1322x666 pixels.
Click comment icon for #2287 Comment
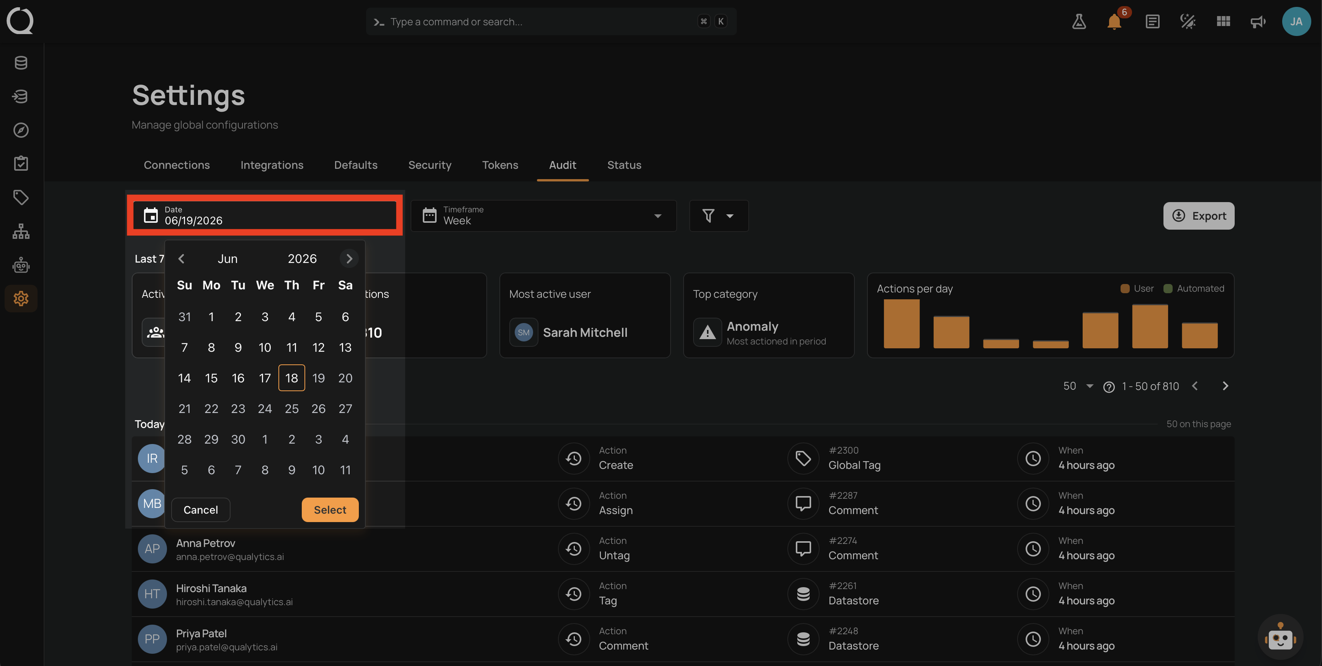(803, 503)
